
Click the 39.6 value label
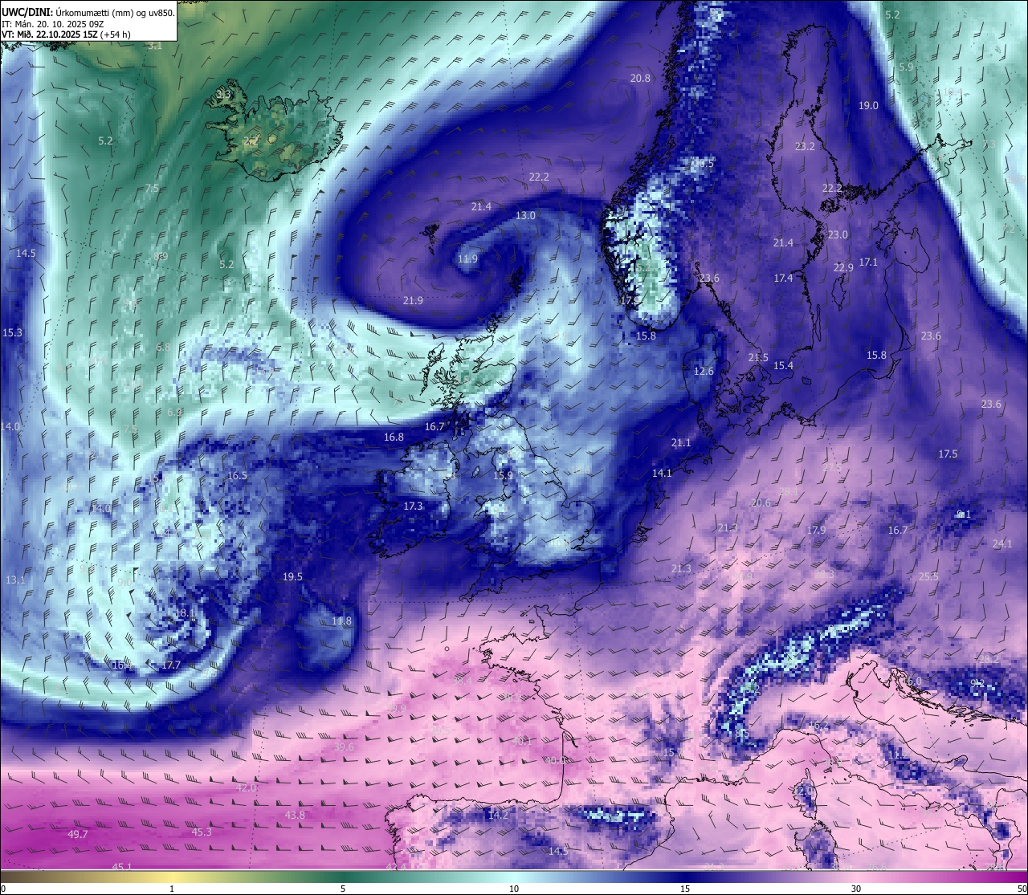click(344, 747)
